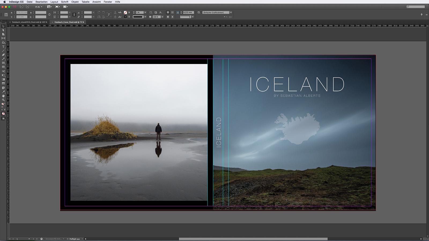Viewport: 429px width, 241px height.
Task: Select the Scissors tool
Action: point(3,71)
